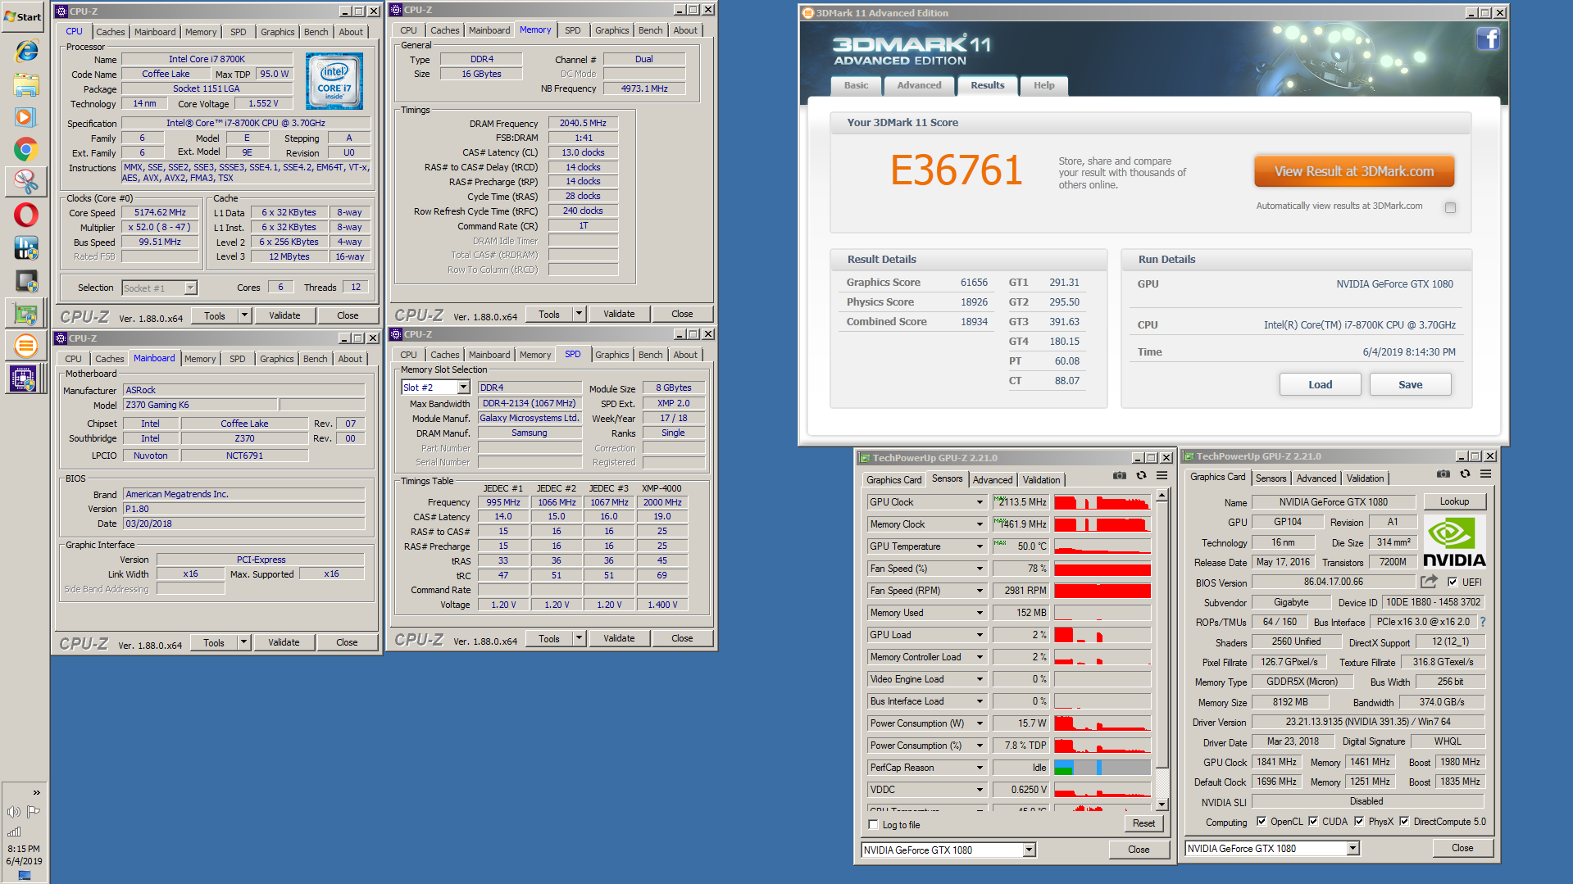Open Internet Explorer from the taskbar
Image resolution: width=1573 pixels, height=884 pixels.
point(26,51)
